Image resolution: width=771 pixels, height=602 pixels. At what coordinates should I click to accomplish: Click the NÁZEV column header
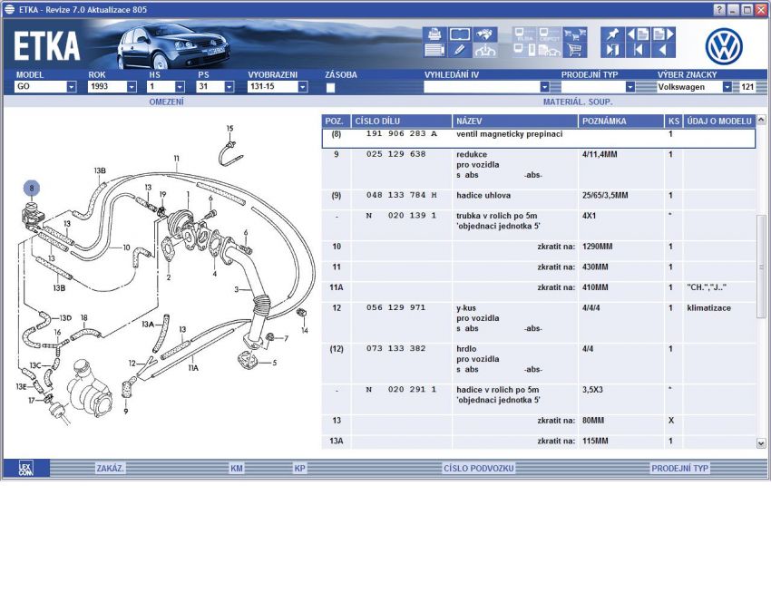[x=515, y=121]
